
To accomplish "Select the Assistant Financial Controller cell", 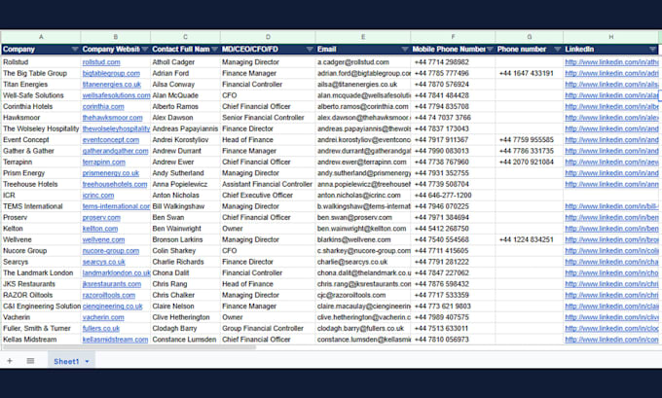I will [x=268, y=184].
